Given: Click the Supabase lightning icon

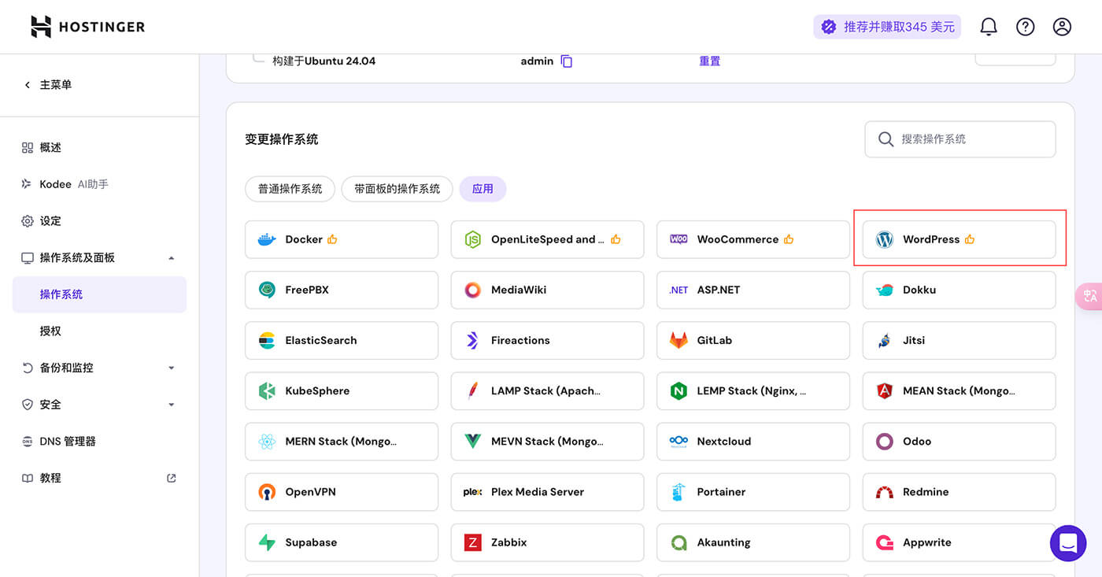Looking at the screenshot, I should (x=268, y=542).
